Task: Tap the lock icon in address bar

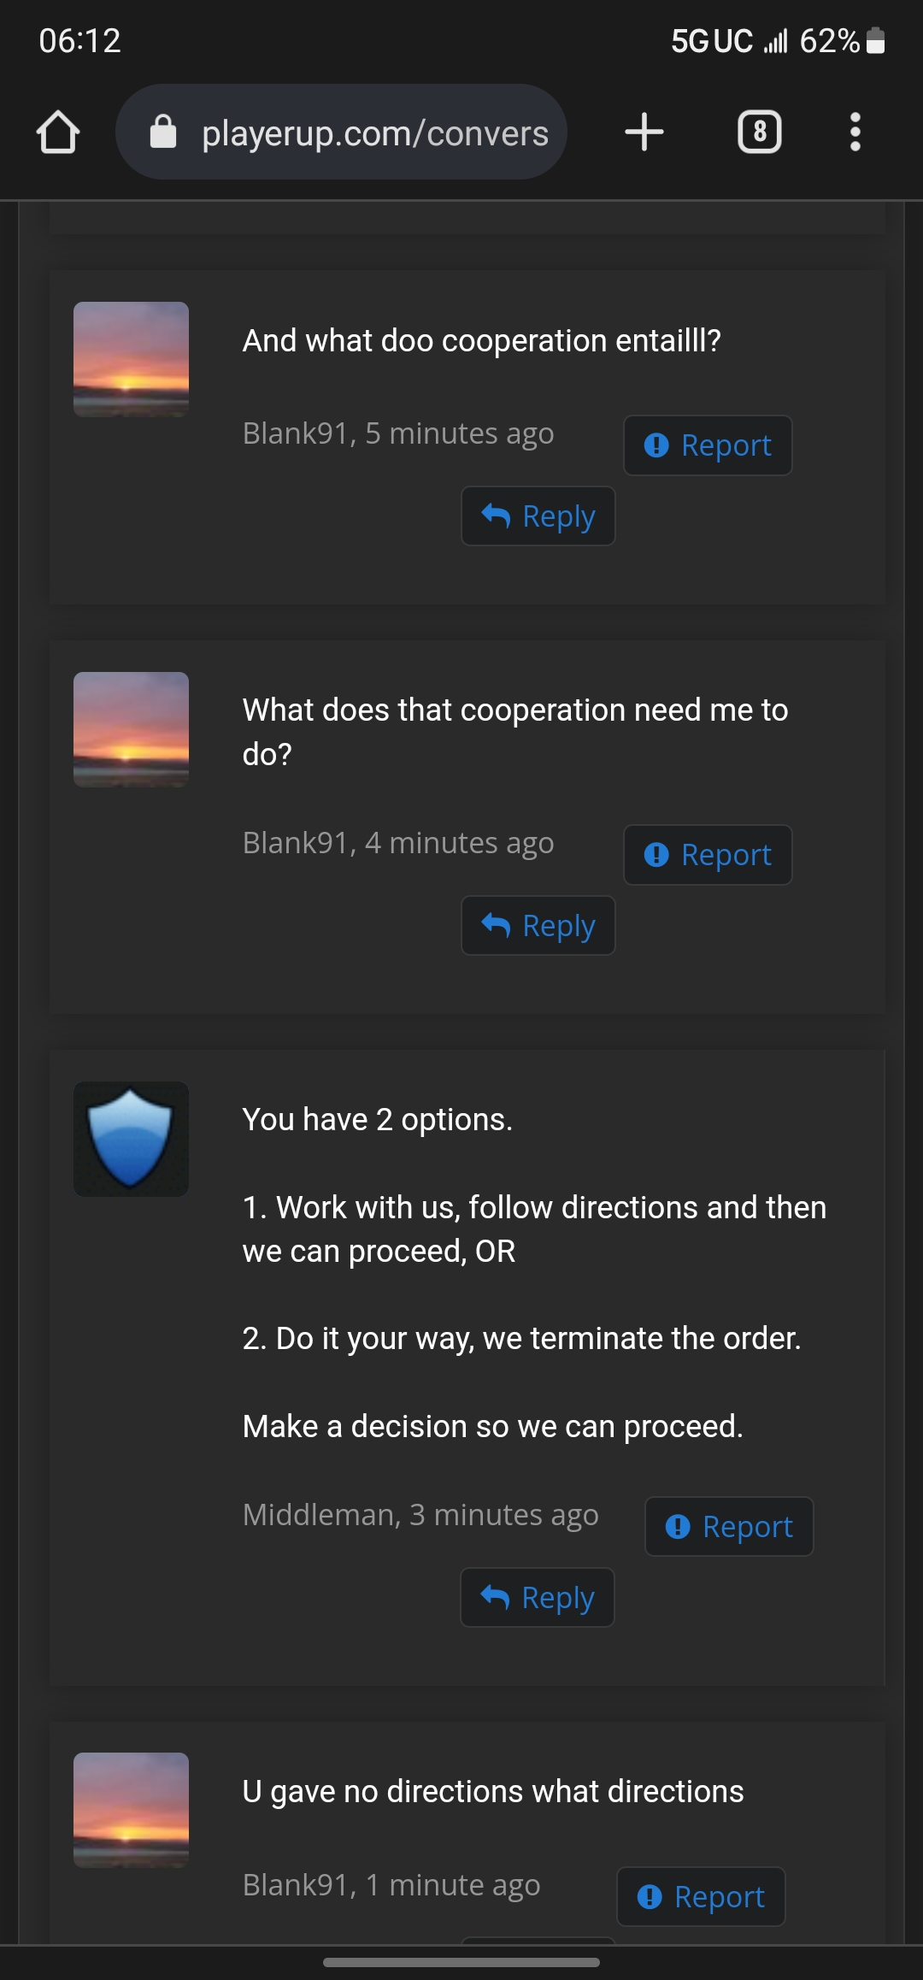Action: click(x=163, y=133)
